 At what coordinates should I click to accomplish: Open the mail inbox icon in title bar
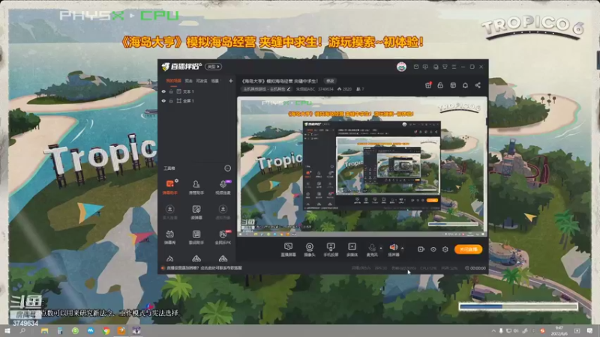click(x=416, y=67)
